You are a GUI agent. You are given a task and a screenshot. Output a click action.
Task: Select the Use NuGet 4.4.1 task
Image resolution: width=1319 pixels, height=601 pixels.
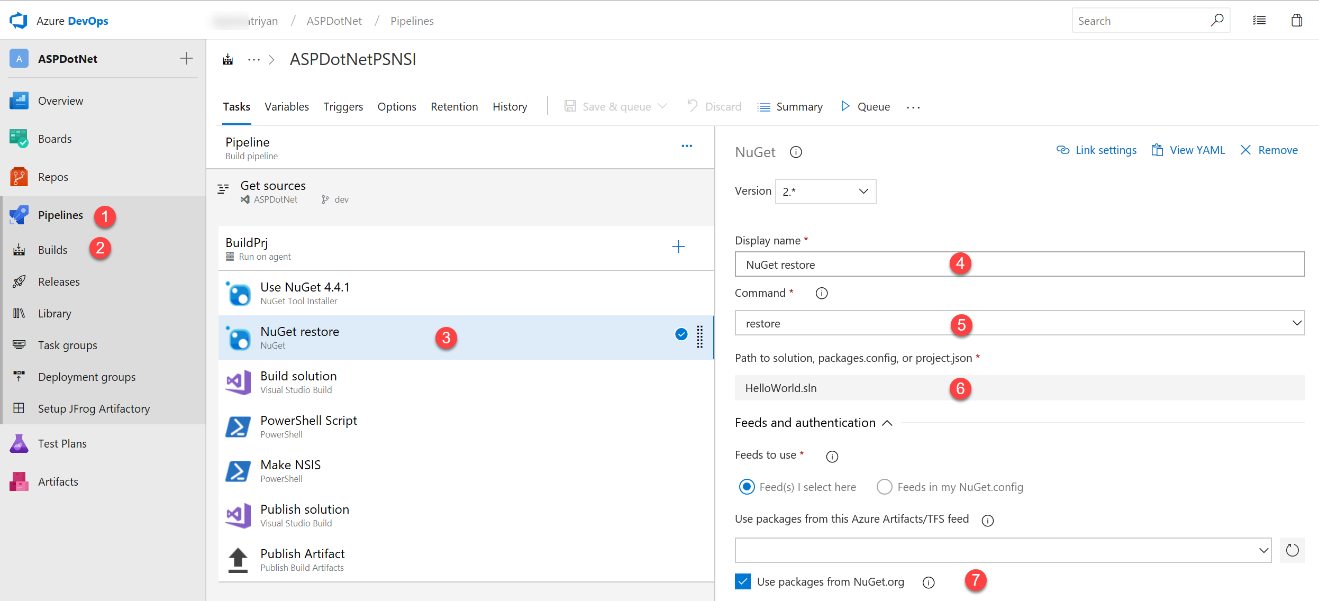(x=466, y=293)
